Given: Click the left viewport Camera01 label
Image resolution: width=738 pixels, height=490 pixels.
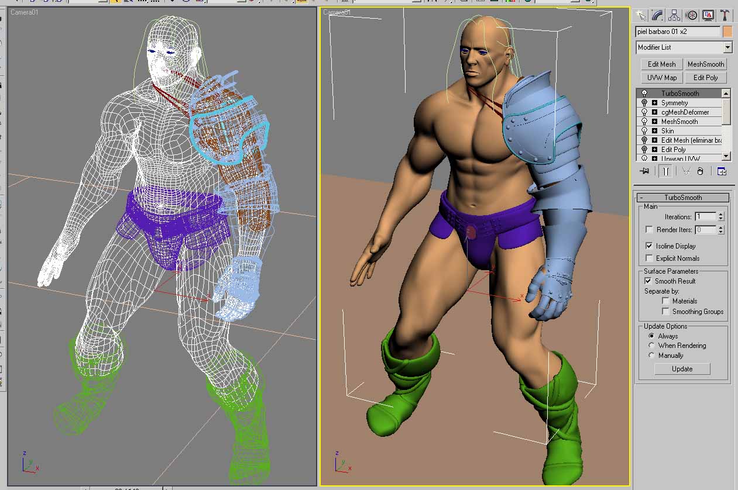Looking at the screenshot, I should tap(24, 12).
